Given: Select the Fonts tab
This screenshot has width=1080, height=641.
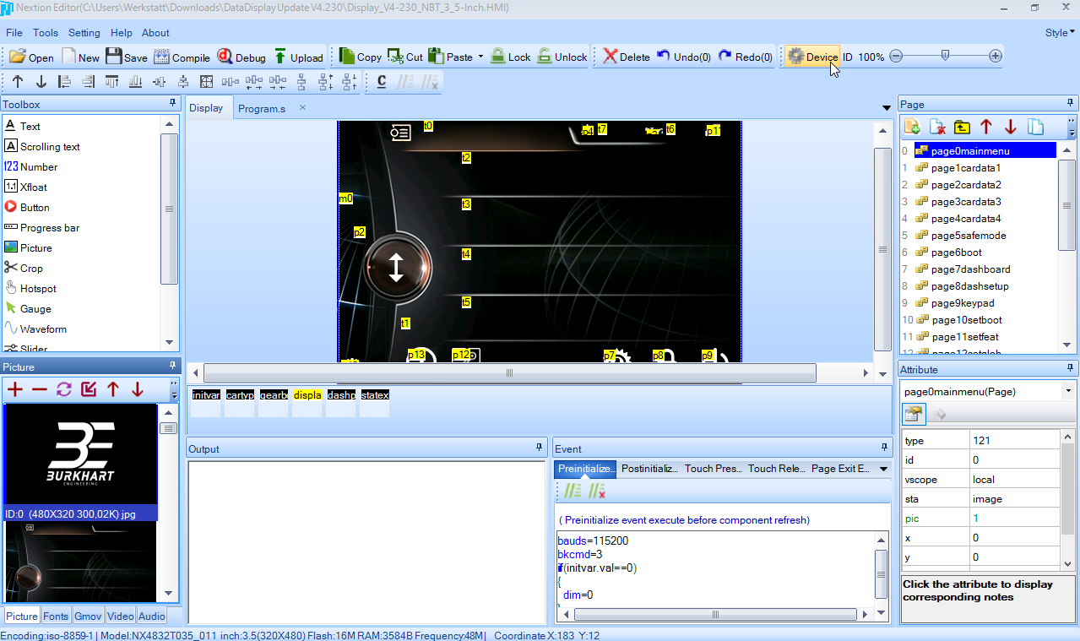Looking at the screenshot, I should coord(56,617).
